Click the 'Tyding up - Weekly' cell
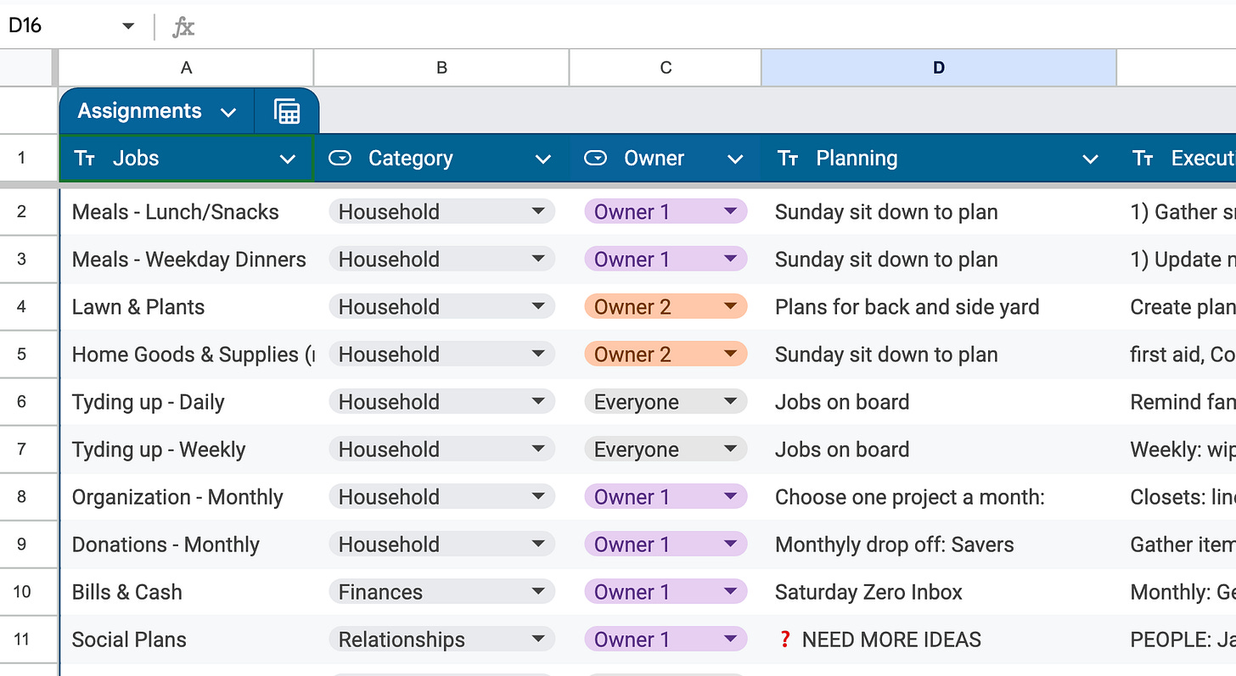The image size is (1236, 676). coord(188,450)
